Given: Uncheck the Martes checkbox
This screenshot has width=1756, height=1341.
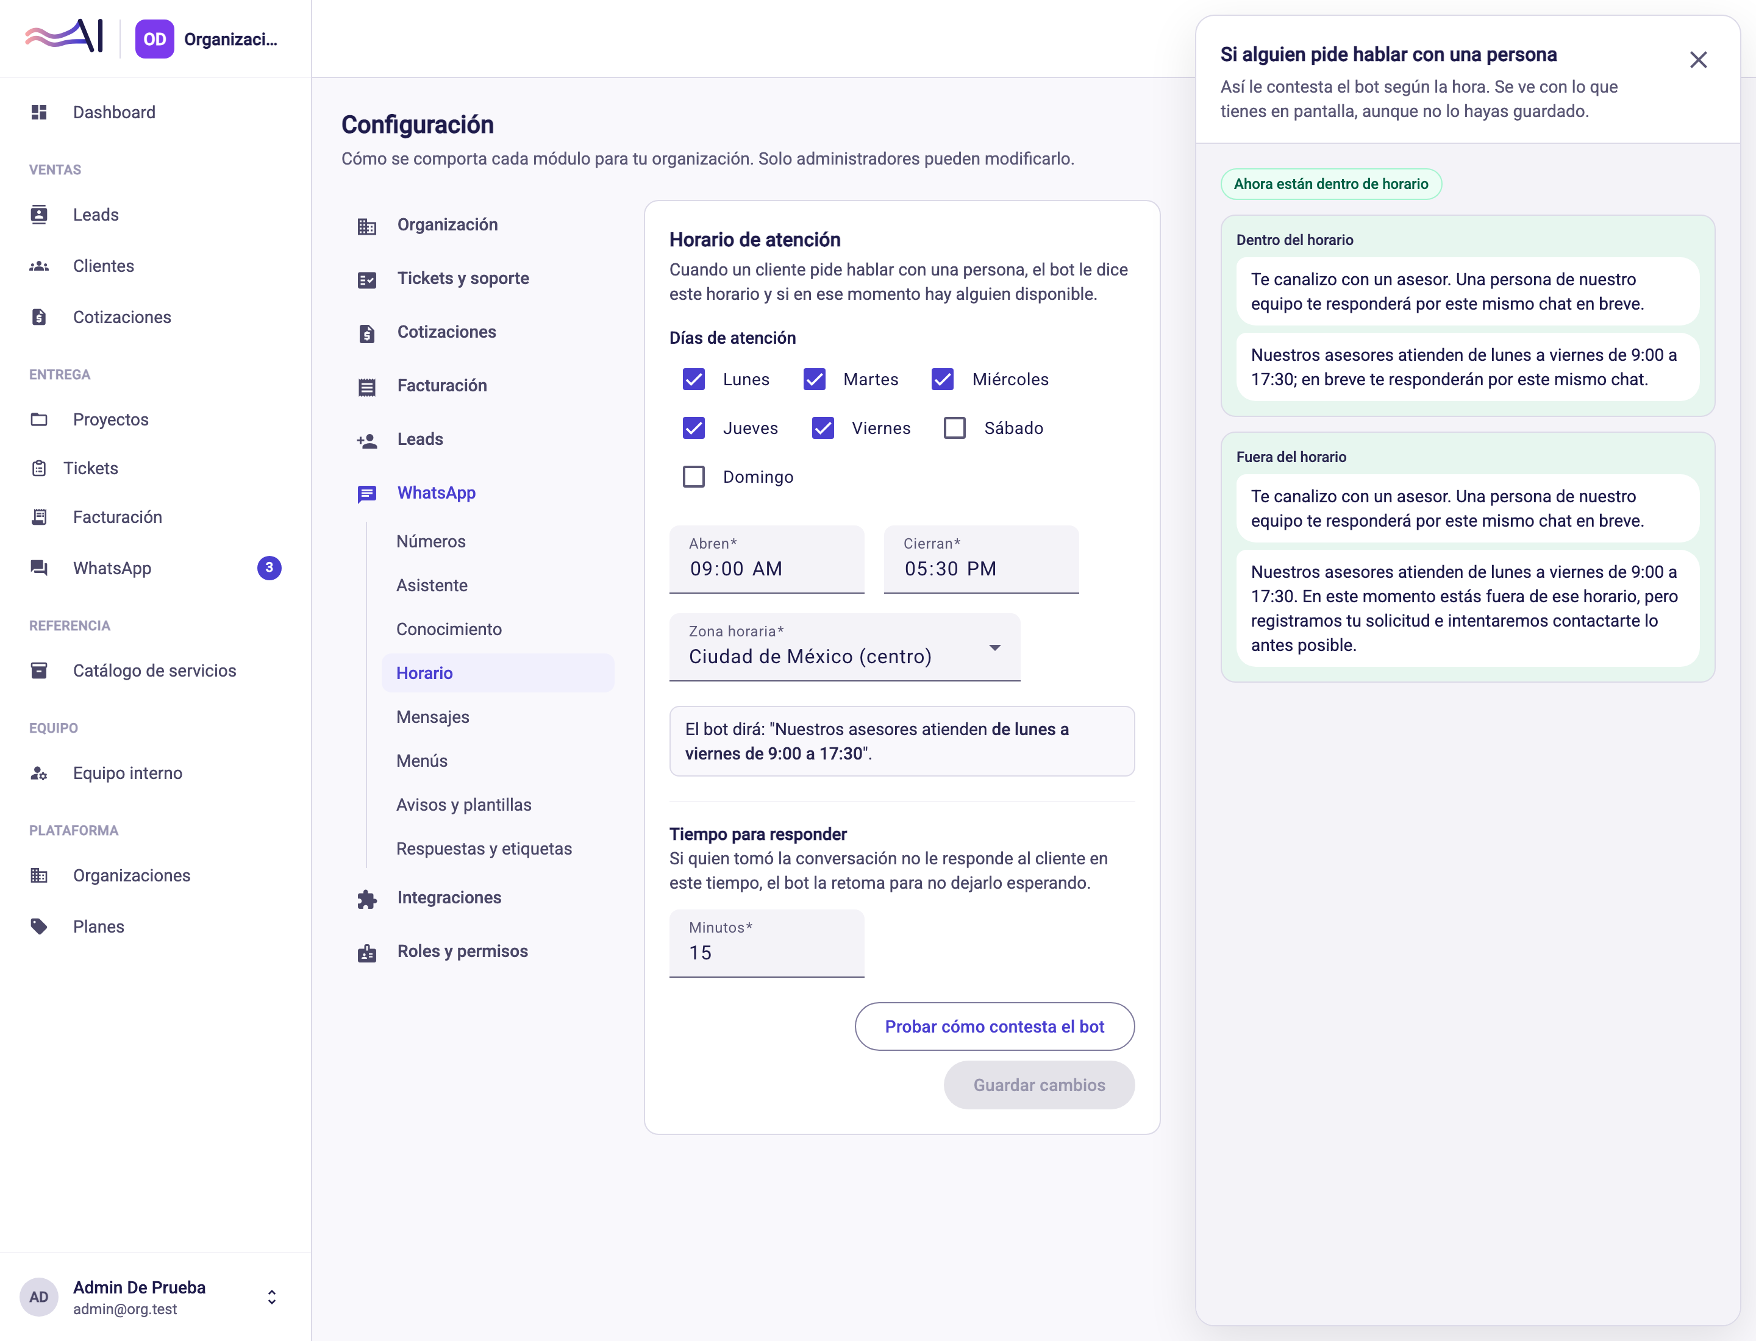Looking at the screenshot, I should click(815, 380).
